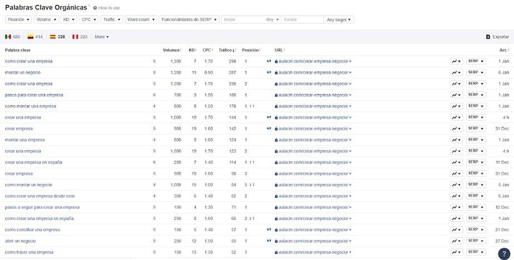Open the Traffic filter dropdown

(x=112, y=19)
